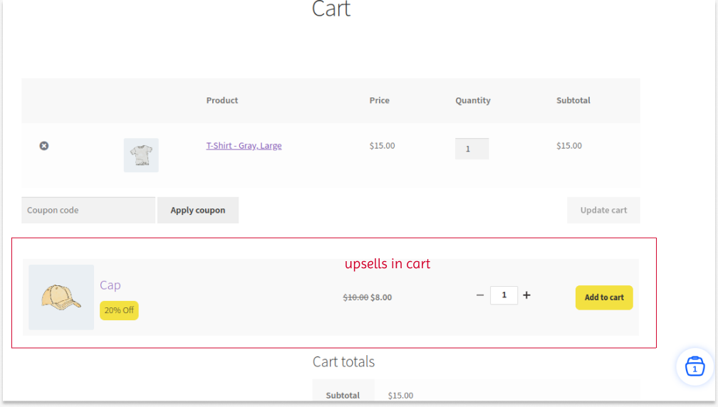The width and height of the screenshot is (718, 407).
Task: Click the Quantity column header
Action: (472, 100)
